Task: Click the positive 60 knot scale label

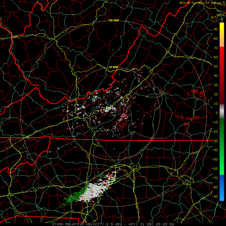Action: 216,57
